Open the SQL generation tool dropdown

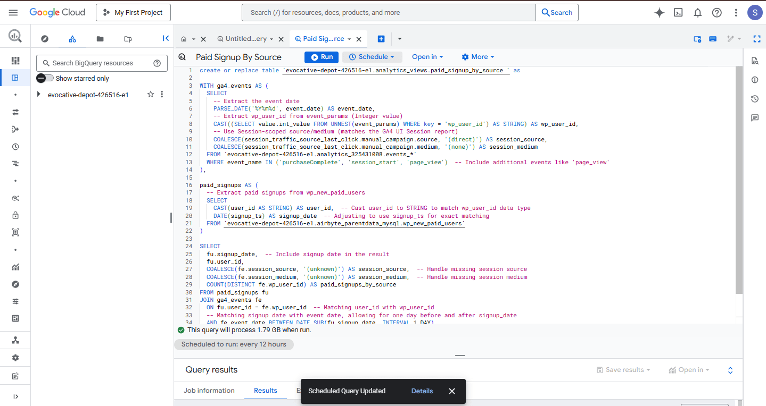pos(734,39)
